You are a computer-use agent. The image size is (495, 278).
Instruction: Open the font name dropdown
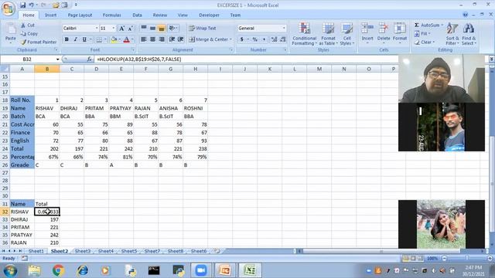tap(97, 29)
